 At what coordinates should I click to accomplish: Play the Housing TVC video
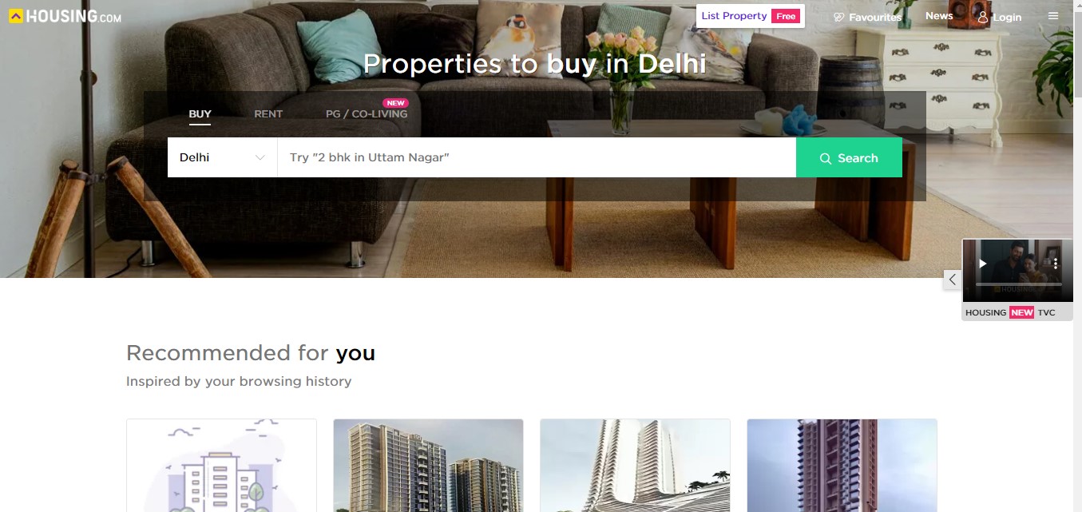pos(983,264)
